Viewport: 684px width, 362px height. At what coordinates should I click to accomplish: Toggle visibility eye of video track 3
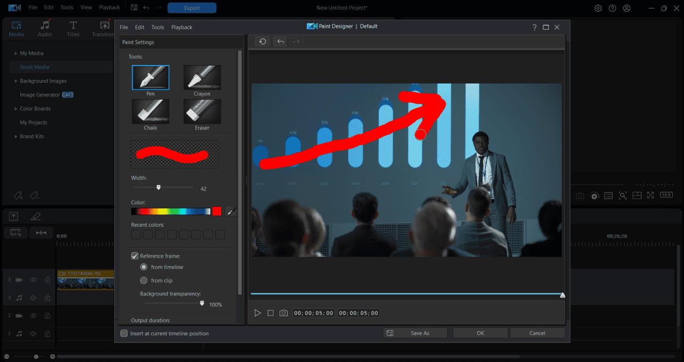(x=33, y=280)
